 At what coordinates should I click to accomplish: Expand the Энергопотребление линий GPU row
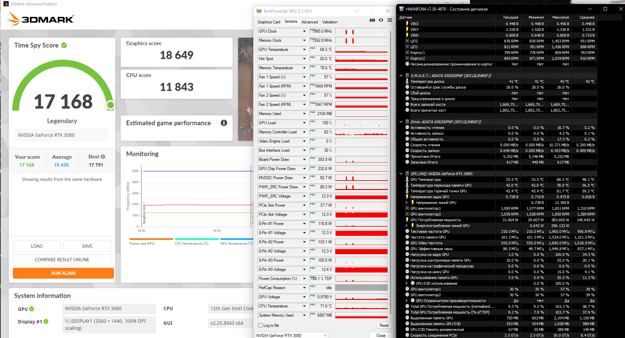tap(407, 226)
